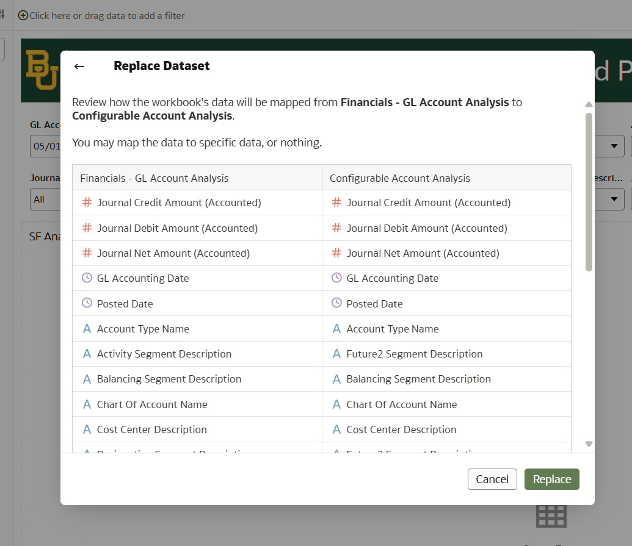Click Activity Segment Description source row

(x=197, y=354)
